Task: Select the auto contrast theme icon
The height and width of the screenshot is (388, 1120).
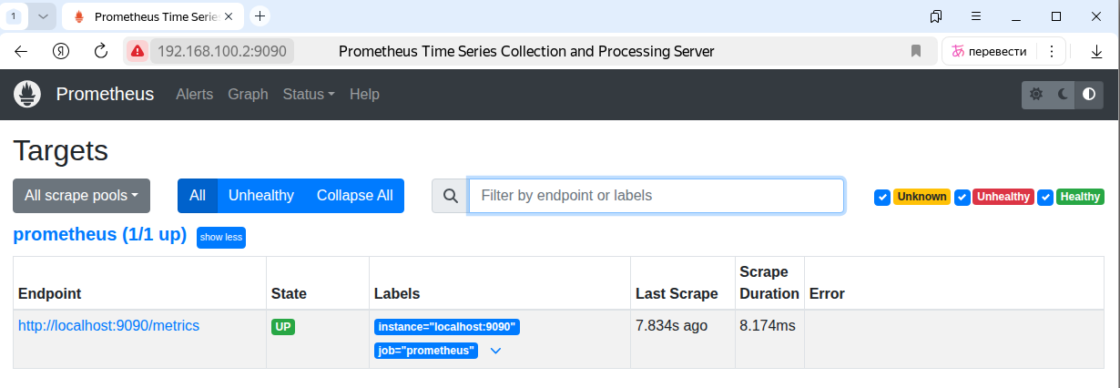Action: coord(1088,94)
